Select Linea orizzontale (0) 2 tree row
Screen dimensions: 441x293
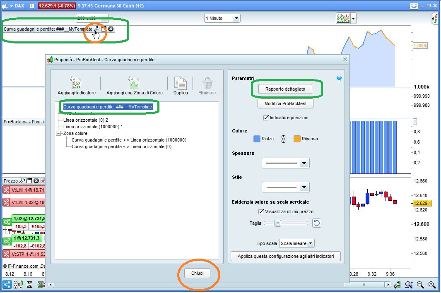(85, 120)
